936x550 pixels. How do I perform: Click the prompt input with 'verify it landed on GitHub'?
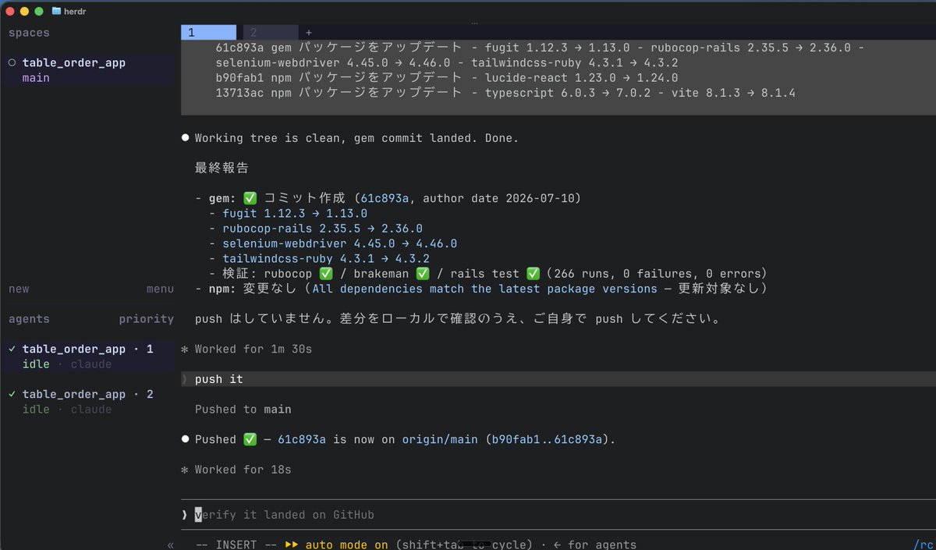pos(558,515)
